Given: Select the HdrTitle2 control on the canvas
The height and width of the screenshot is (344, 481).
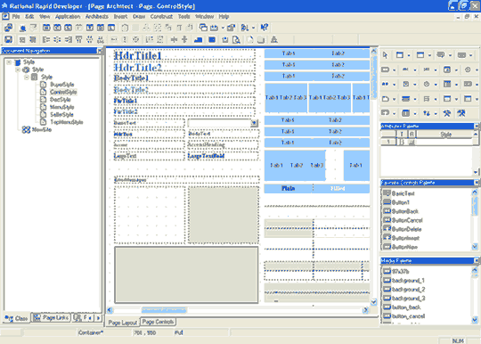Looking at the screenshot, I should point(184,67).
